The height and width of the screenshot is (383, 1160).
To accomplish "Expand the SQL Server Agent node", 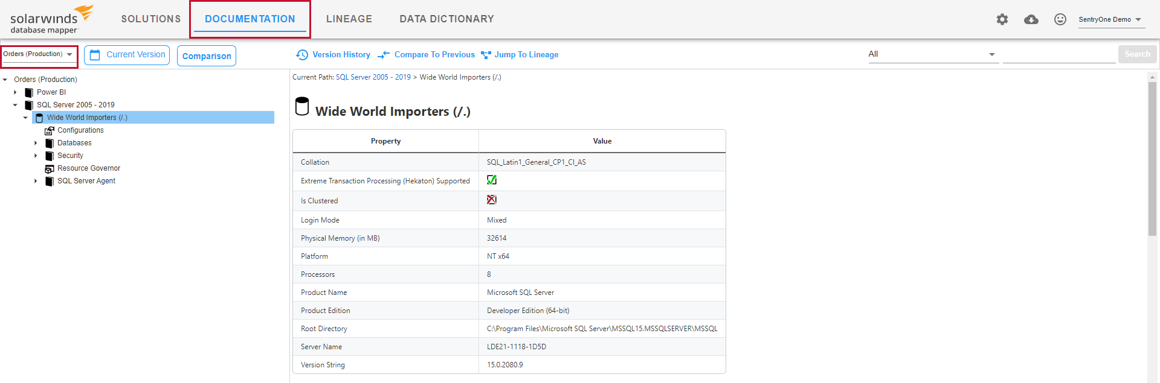I will [x=36, y=181].
